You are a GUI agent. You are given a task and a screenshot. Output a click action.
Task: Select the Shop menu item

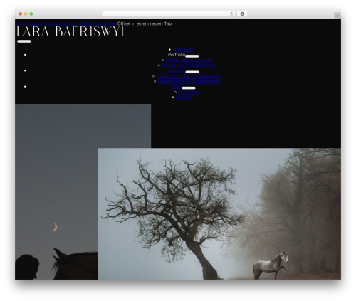(177, 87)
